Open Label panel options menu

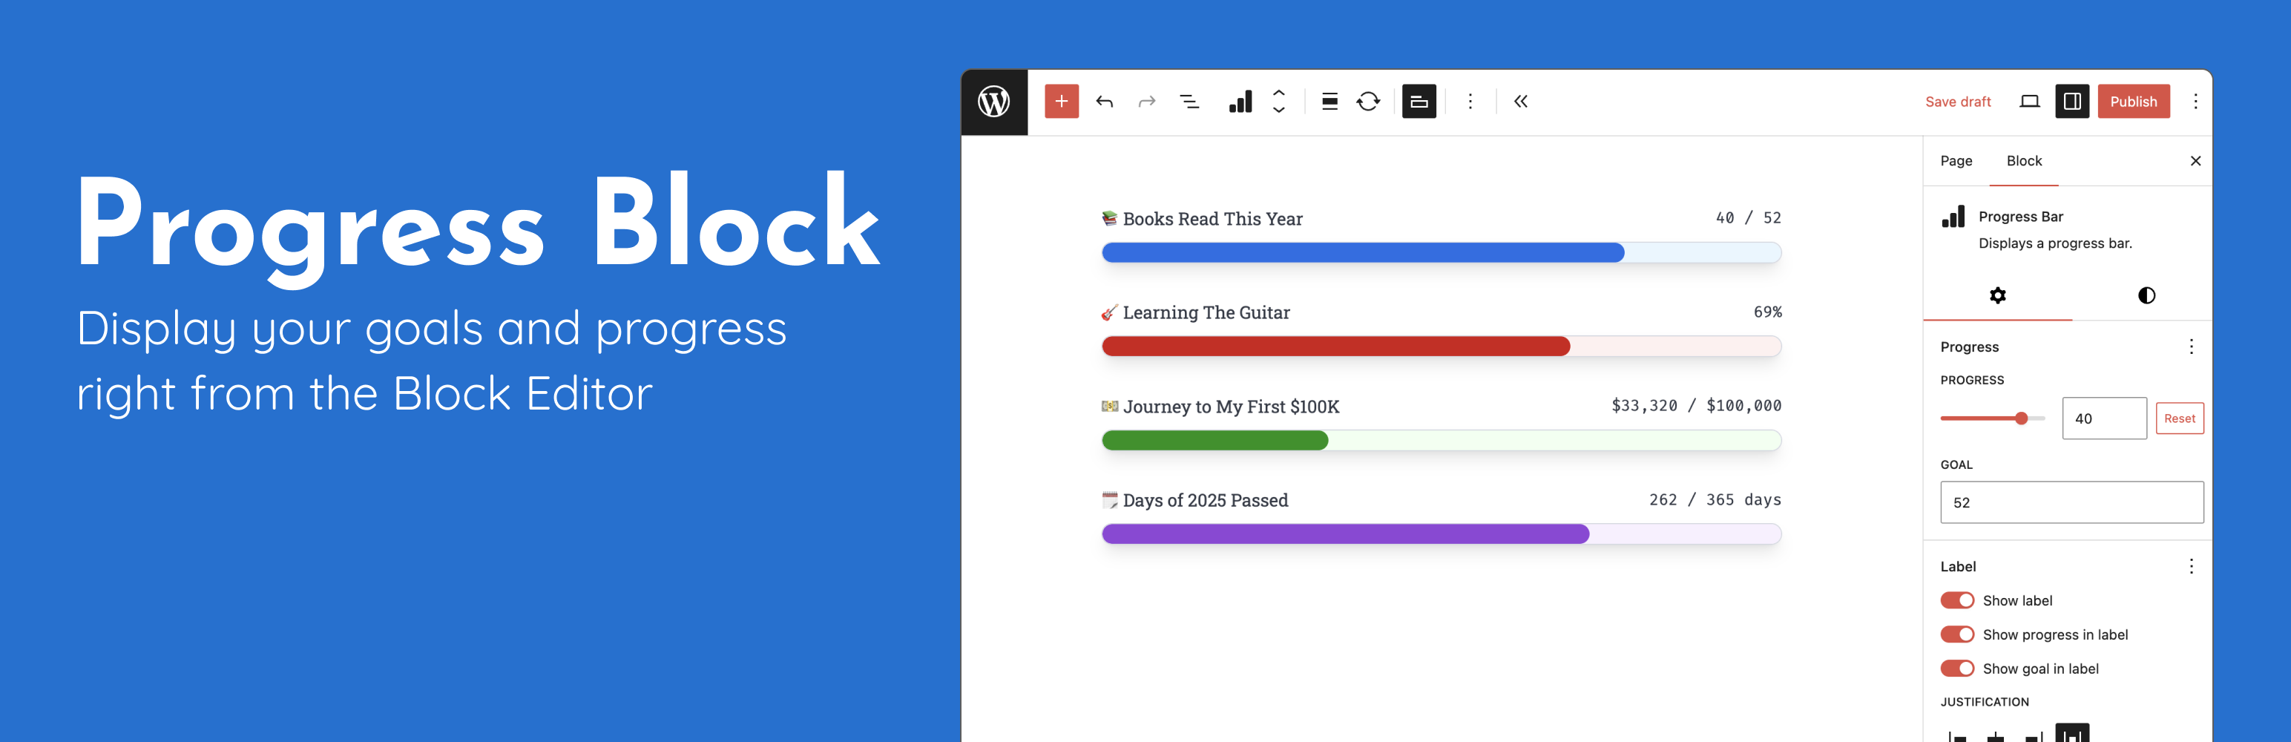[2191, 567]
